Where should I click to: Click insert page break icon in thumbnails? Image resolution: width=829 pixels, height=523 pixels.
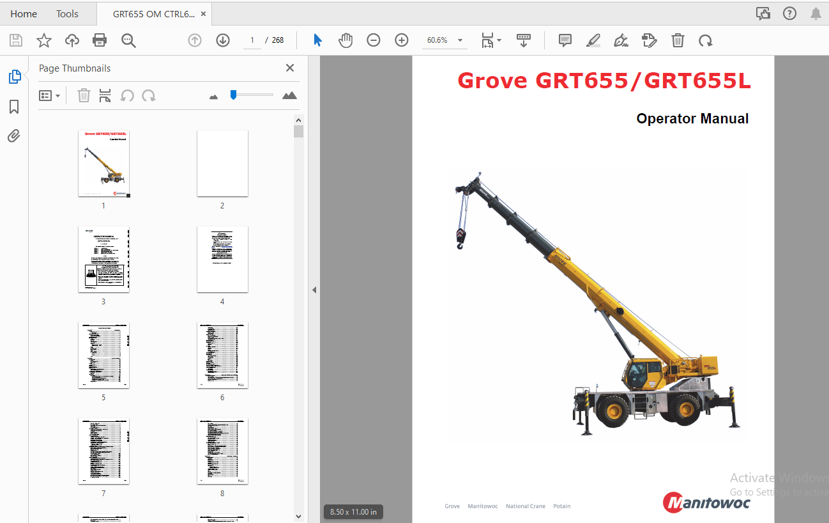(x=105, y=96)
